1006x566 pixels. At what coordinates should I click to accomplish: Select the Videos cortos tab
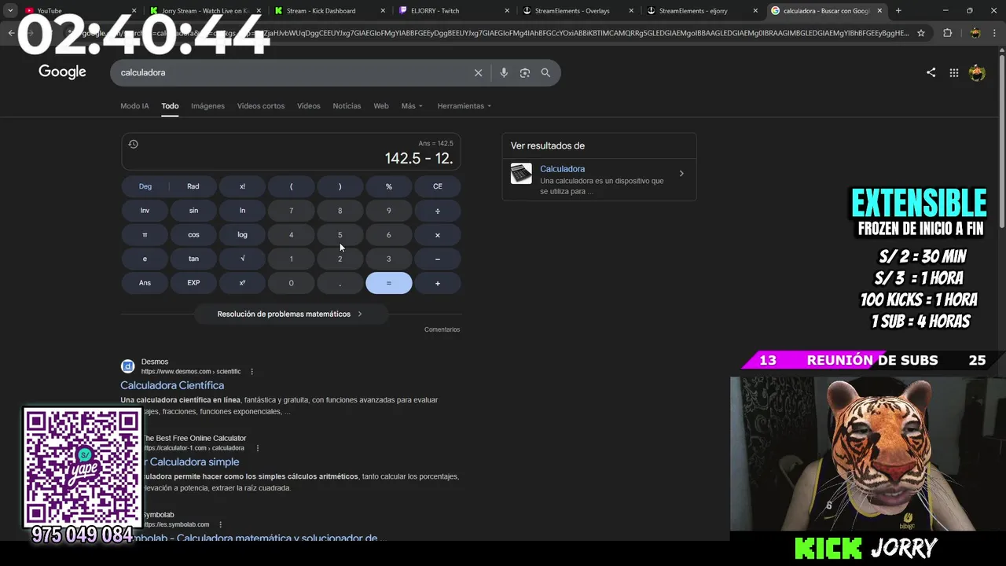(x=261, y=106)
